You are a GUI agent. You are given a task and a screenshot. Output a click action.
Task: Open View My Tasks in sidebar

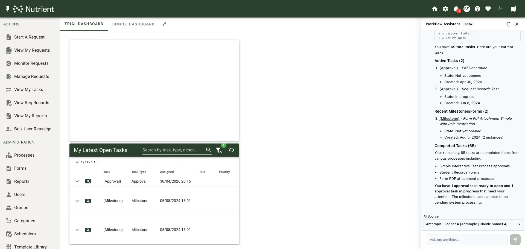[x=30, y=90]
